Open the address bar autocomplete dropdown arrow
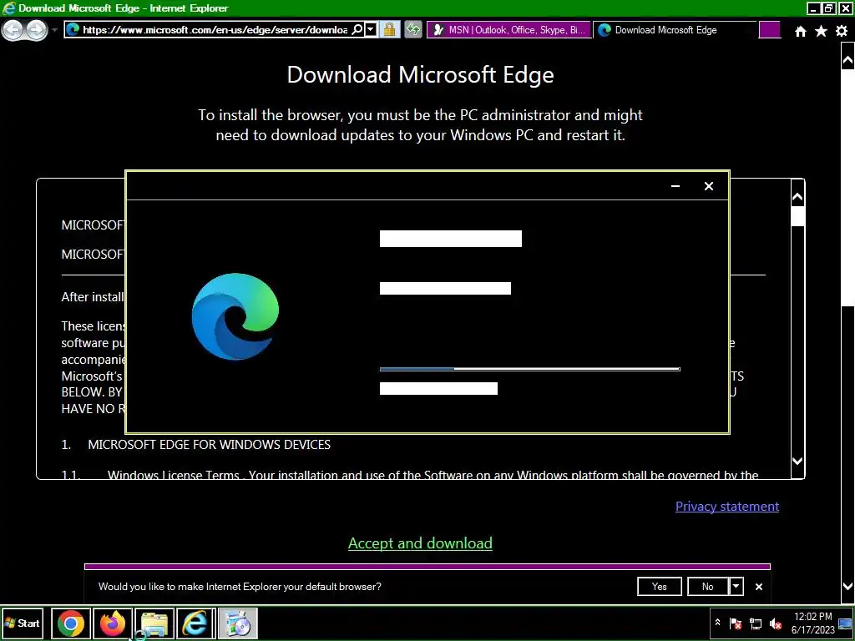Screen dimensions: 855x641 point(371,30)
